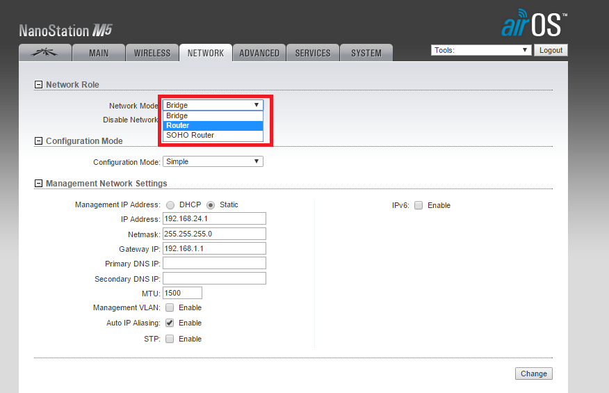Go to the ADVANCED tab
Viewport: 609px width, 393px height.
coord(259,53)
